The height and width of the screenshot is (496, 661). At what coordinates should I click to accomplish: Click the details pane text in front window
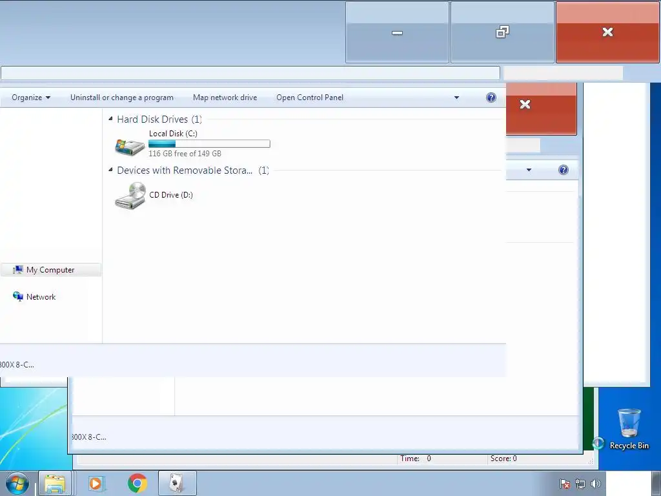(x=17, y=365)
